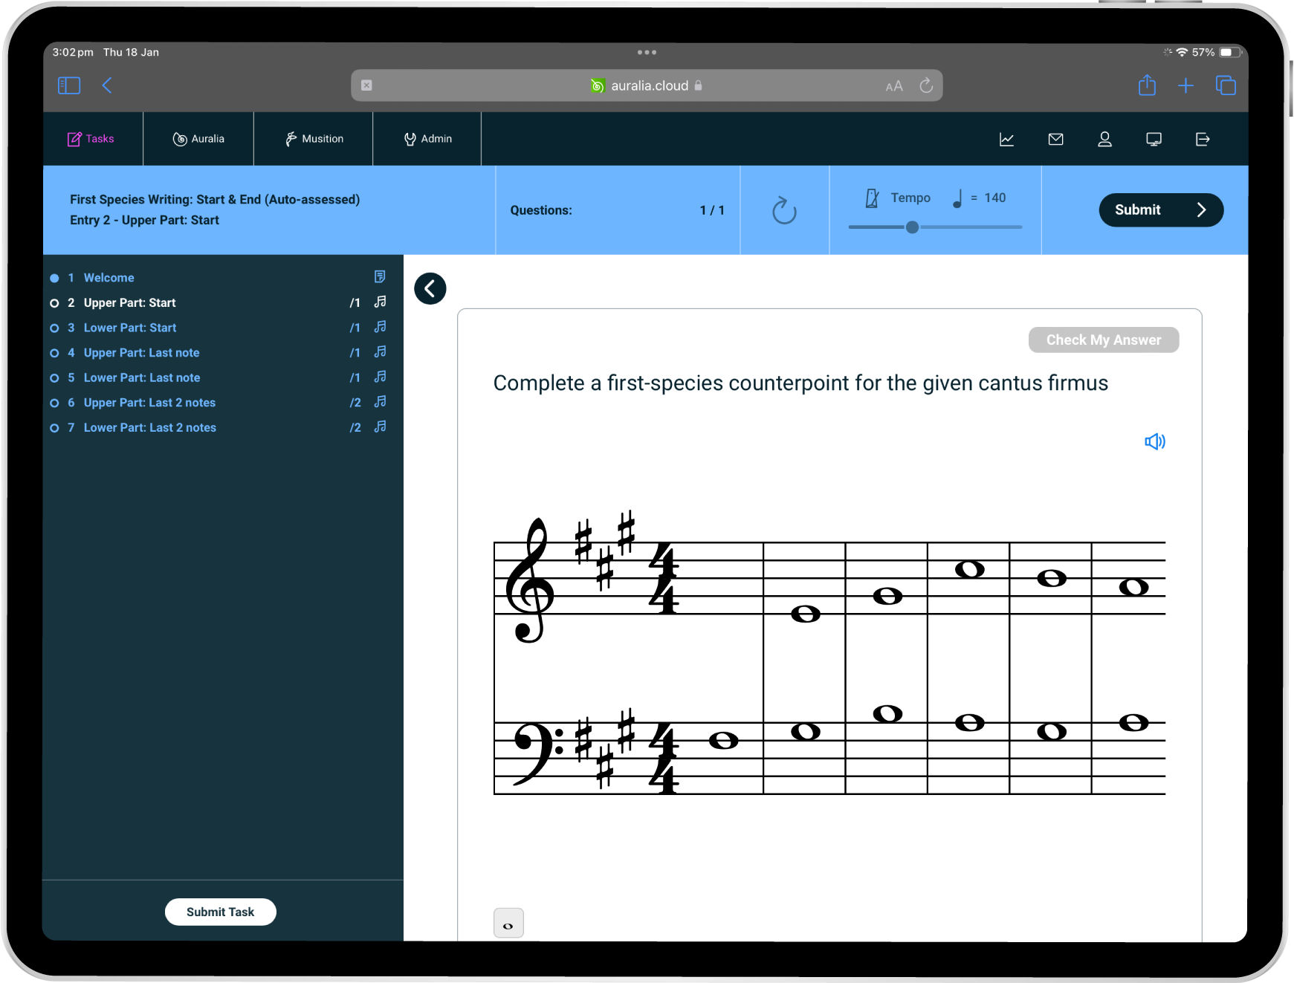The height and width of the screenshot is (983, 1294).
Task: Click the Check My Answer button
Action: pyautogui.click(x=1103, y=340)
